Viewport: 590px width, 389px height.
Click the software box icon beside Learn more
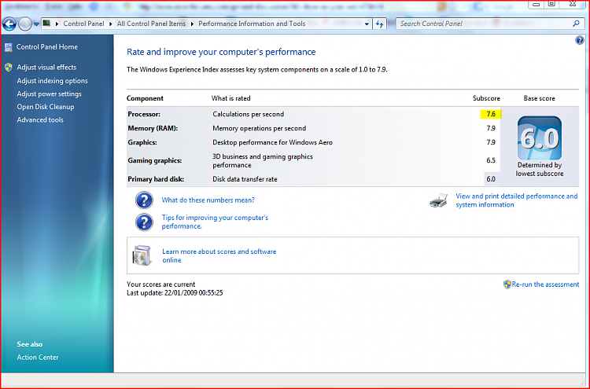142,255
